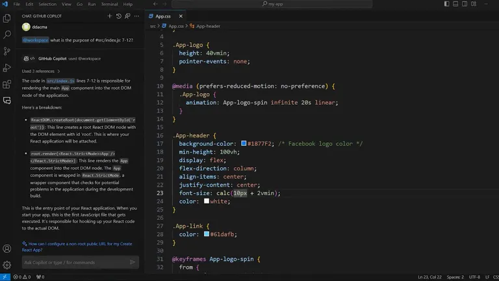Image resolution: width=499 pixels, height=281 pixels.
Task: Open the Edit menu
Action: tap(29, 4)
